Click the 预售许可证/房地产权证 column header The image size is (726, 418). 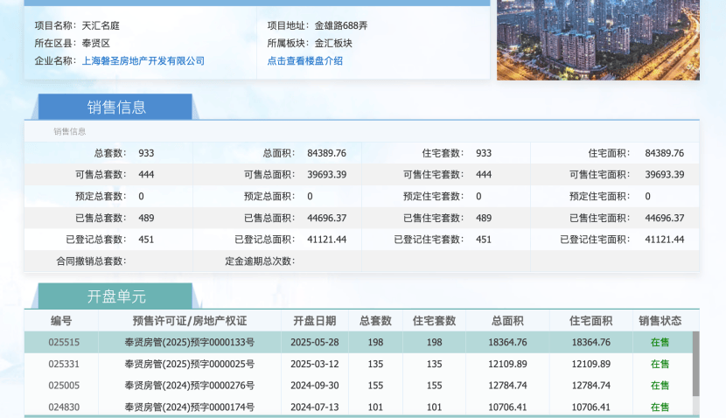189,321
